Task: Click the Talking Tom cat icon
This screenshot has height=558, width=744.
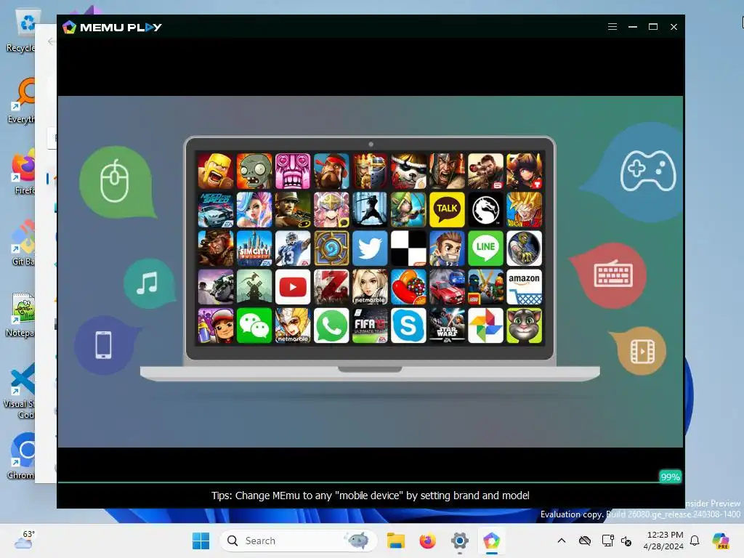Action: [x=524, y=325]
